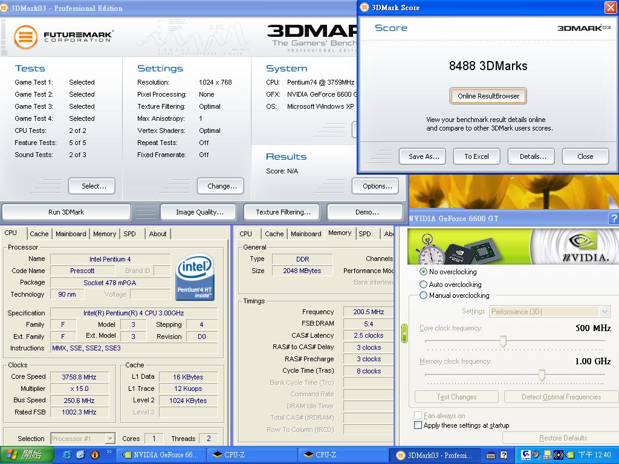Open the Processor #1 selection dropdown
Image resolution: width=619 pixels, height=464 pixels.
coord(83,439)
